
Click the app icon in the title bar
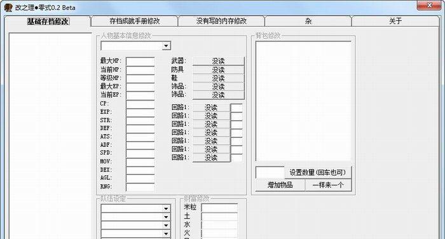[x=8, y=8]
